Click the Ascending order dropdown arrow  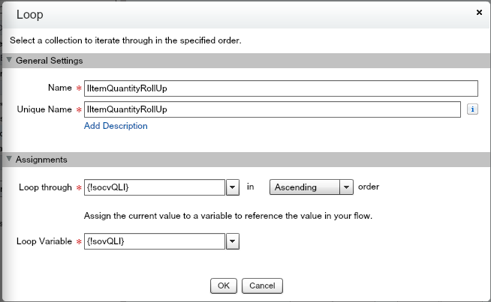346,187
